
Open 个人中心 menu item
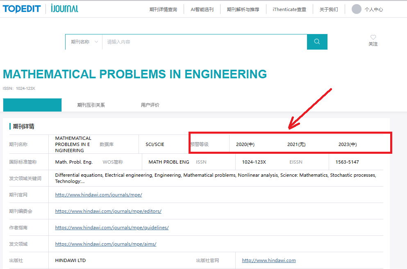373,9
